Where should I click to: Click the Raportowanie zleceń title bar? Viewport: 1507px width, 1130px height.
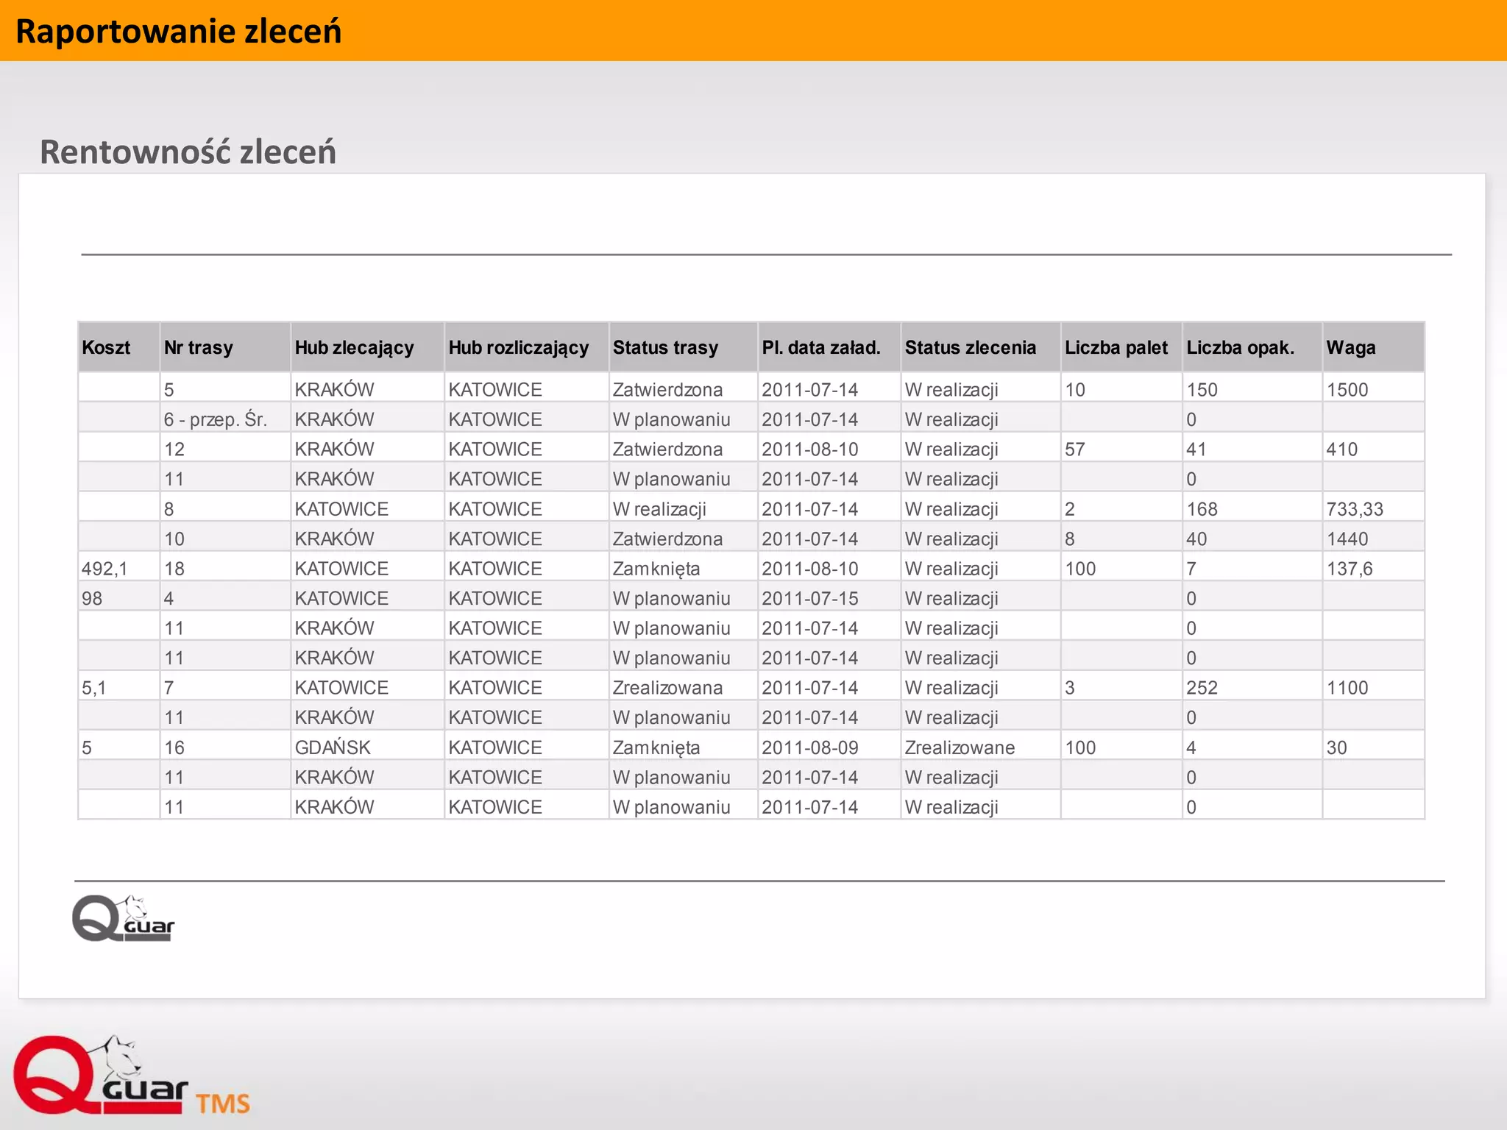[179, 31]
